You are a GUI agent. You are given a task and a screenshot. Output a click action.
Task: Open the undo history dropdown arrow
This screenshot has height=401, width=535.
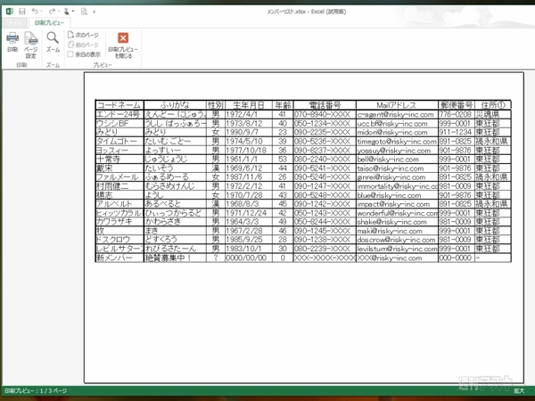41,12
